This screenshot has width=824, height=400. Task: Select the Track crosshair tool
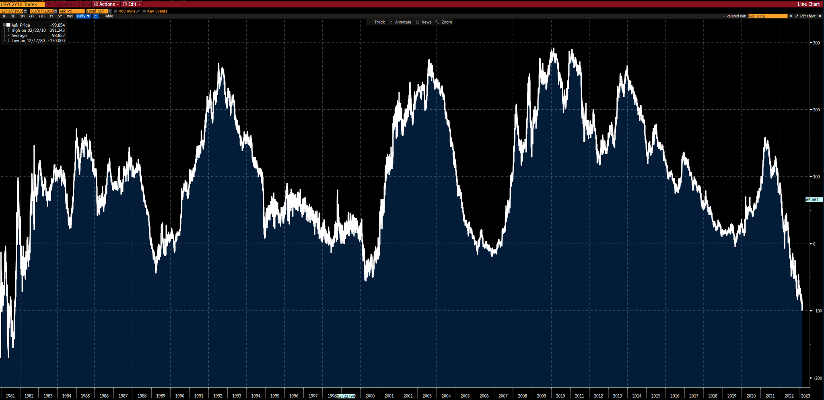click(377, 22)
